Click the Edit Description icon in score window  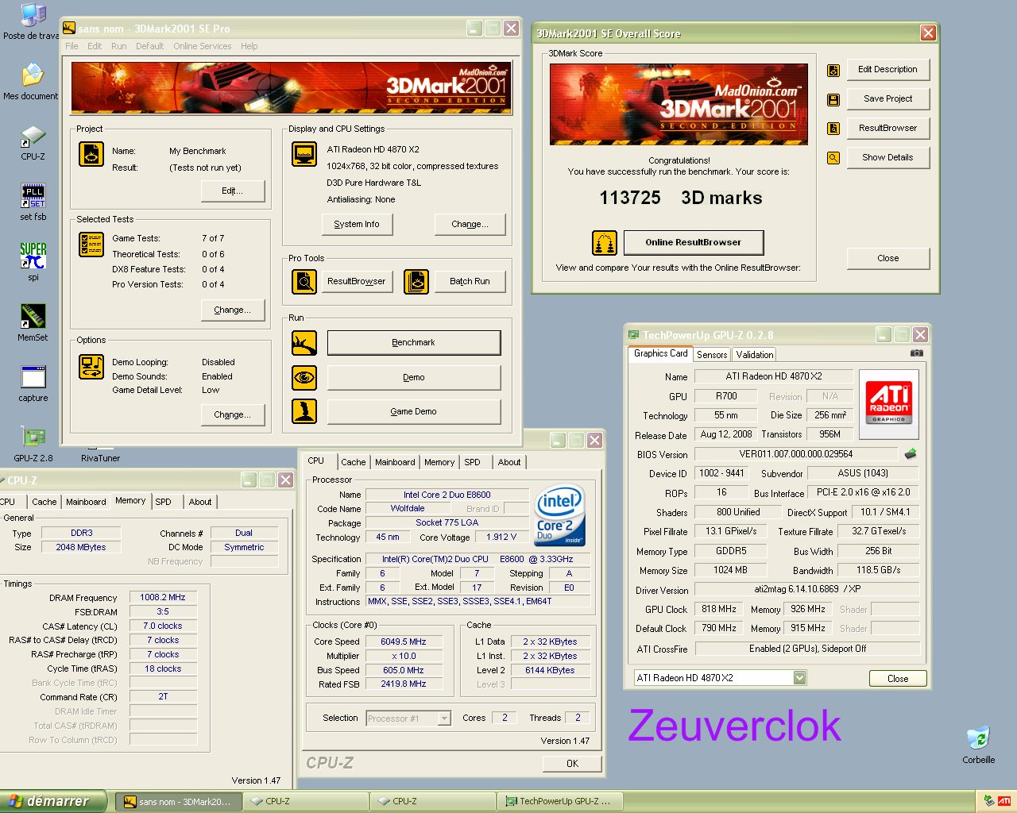pyautogui.click(x=833, y=70)
